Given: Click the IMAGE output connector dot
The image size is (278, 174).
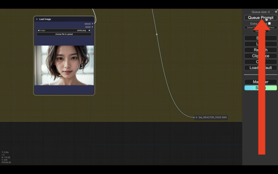Looking at the screenshot, I should 92,24.
